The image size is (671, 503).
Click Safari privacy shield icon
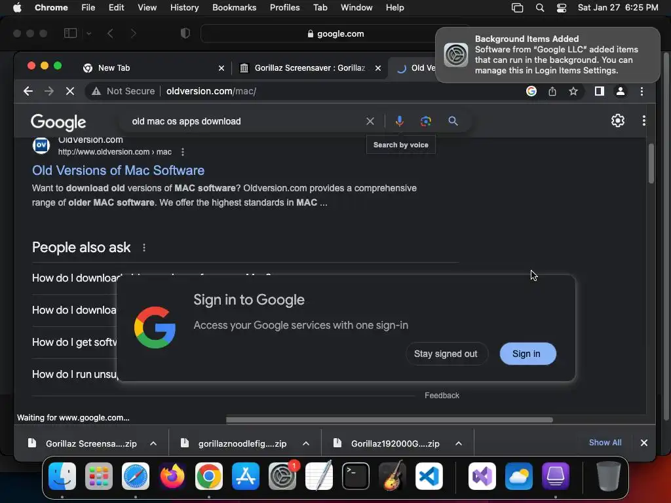185,33
